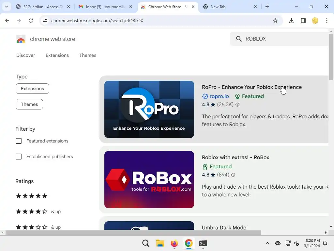Show hidden system tray icons
Image resolution: width=334 pixels, height=251 pixels.
click(267, 243)
